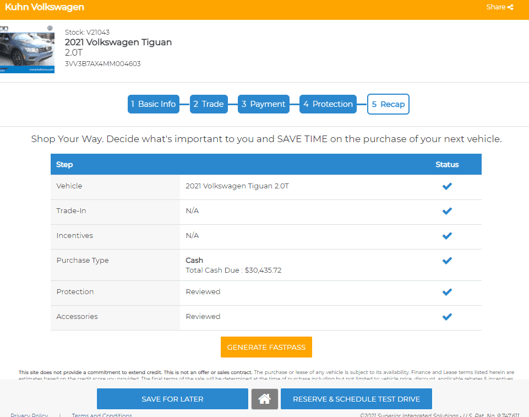Click the Vehicle step label

pos(69,186)
